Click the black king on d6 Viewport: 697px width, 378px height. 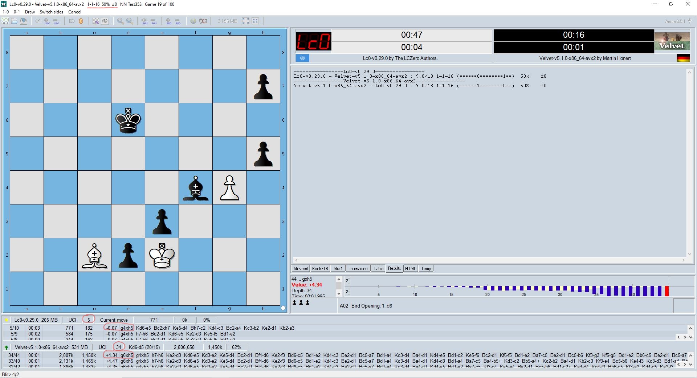[128, 120]
